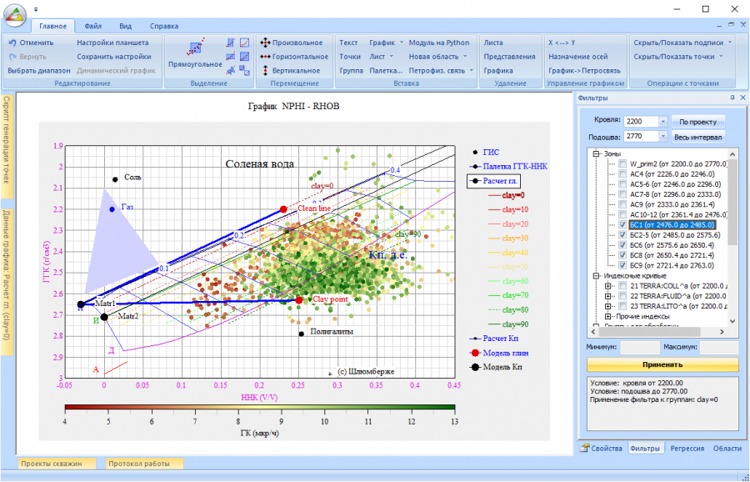Click the left arrow of the tree's horizontal scrollbar

coord(593,331)
